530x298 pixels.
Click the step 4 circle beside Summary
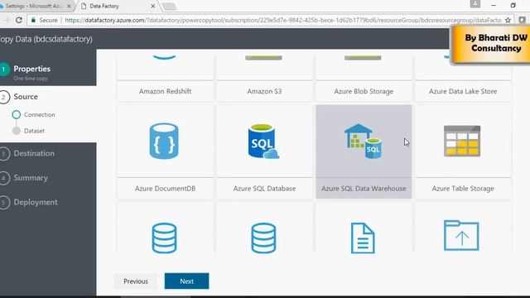[x=3, y=178]
